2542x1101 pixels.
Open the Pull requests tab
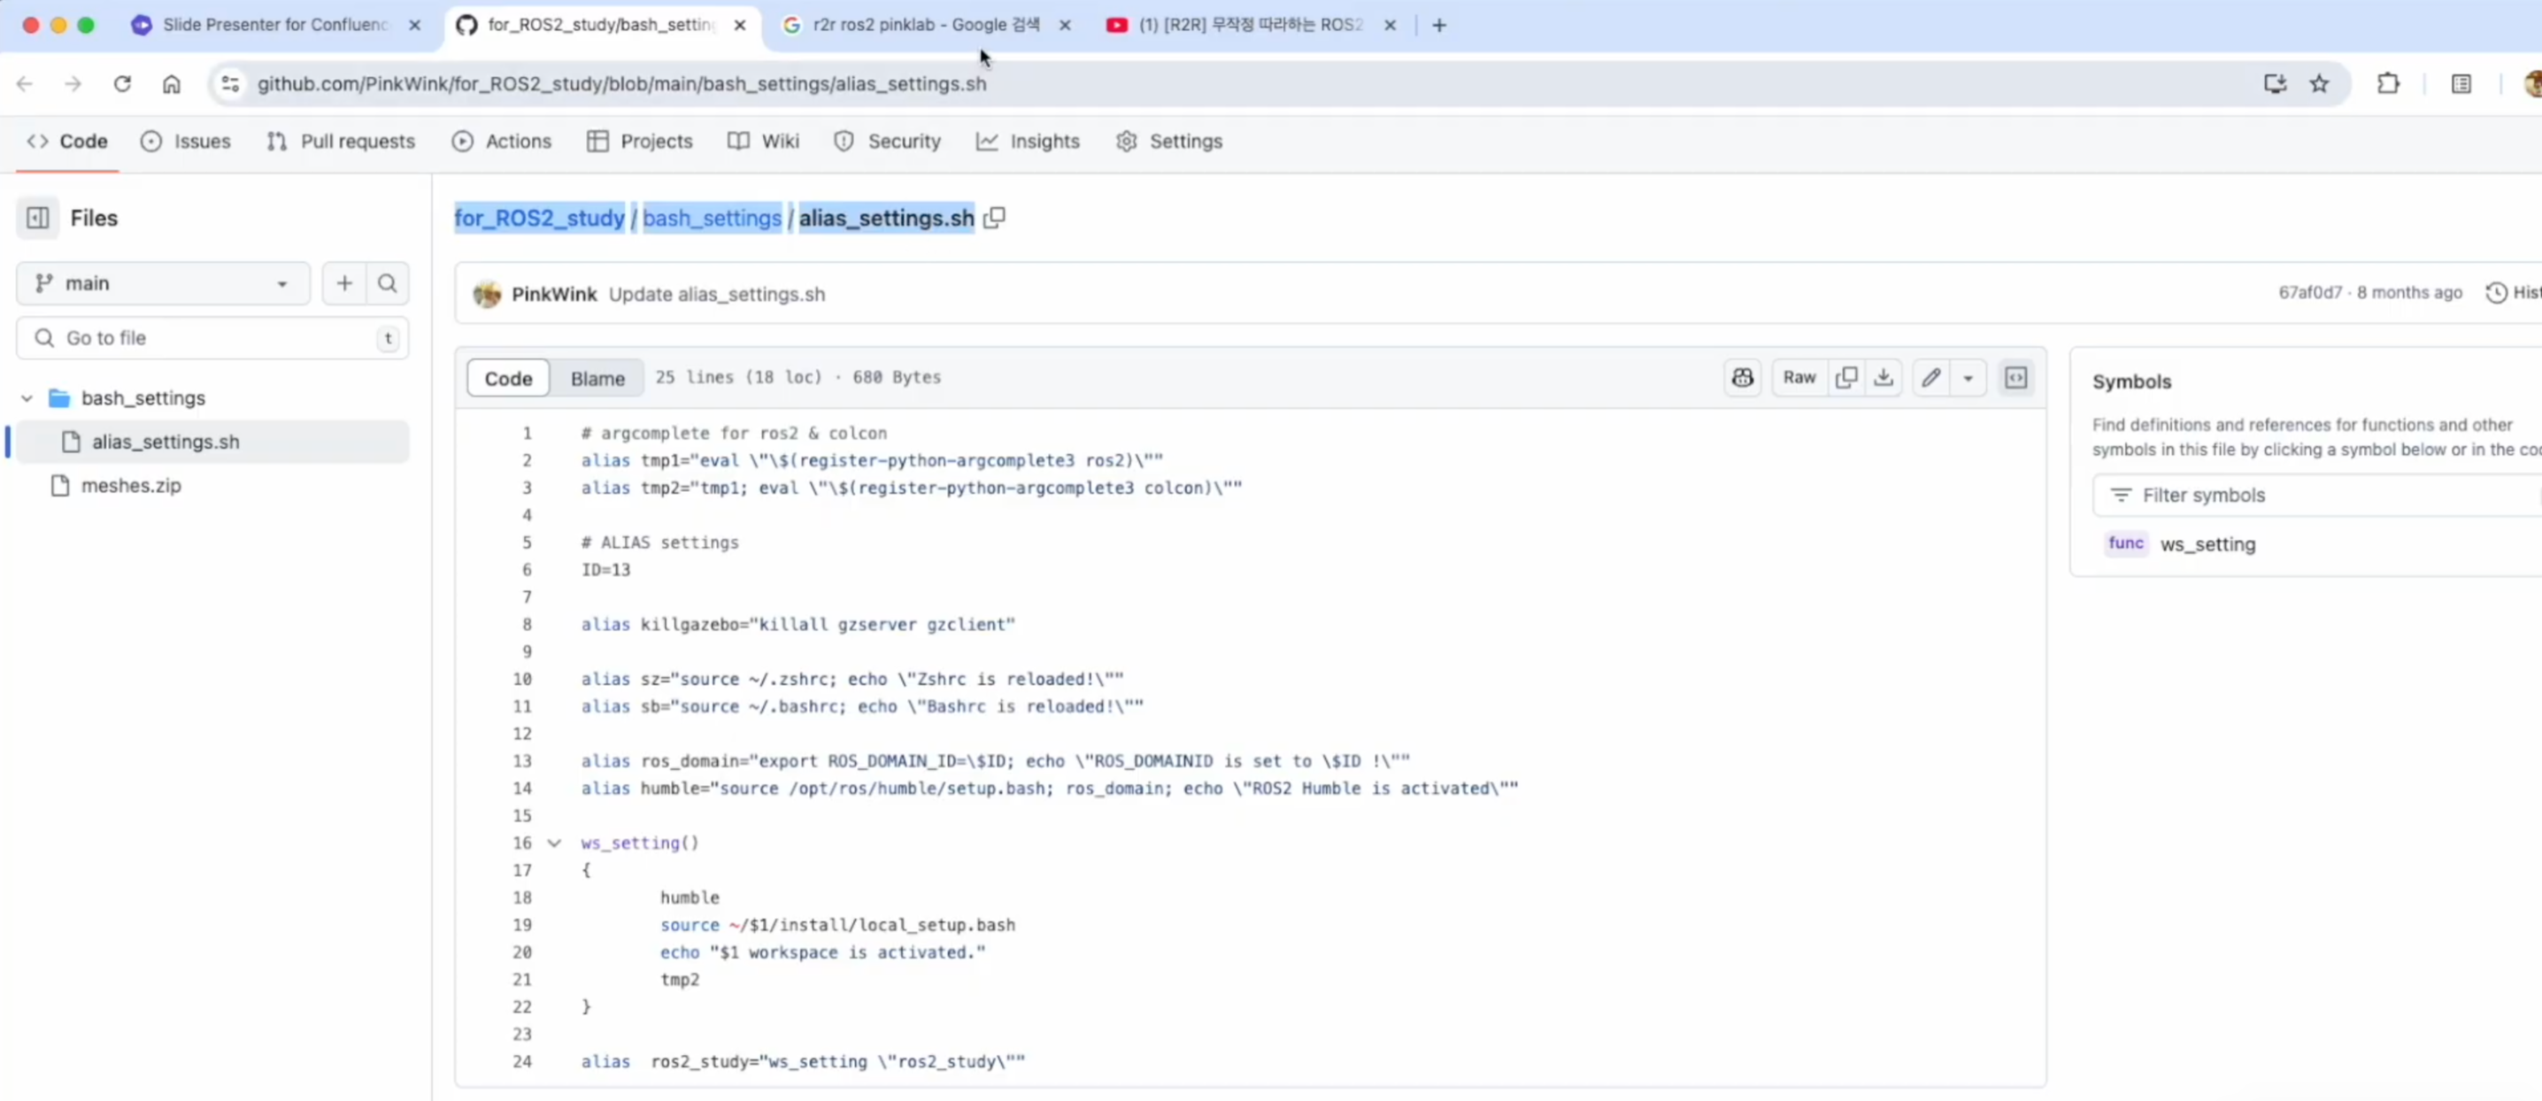pyautogui.click(x=341, y=142)
